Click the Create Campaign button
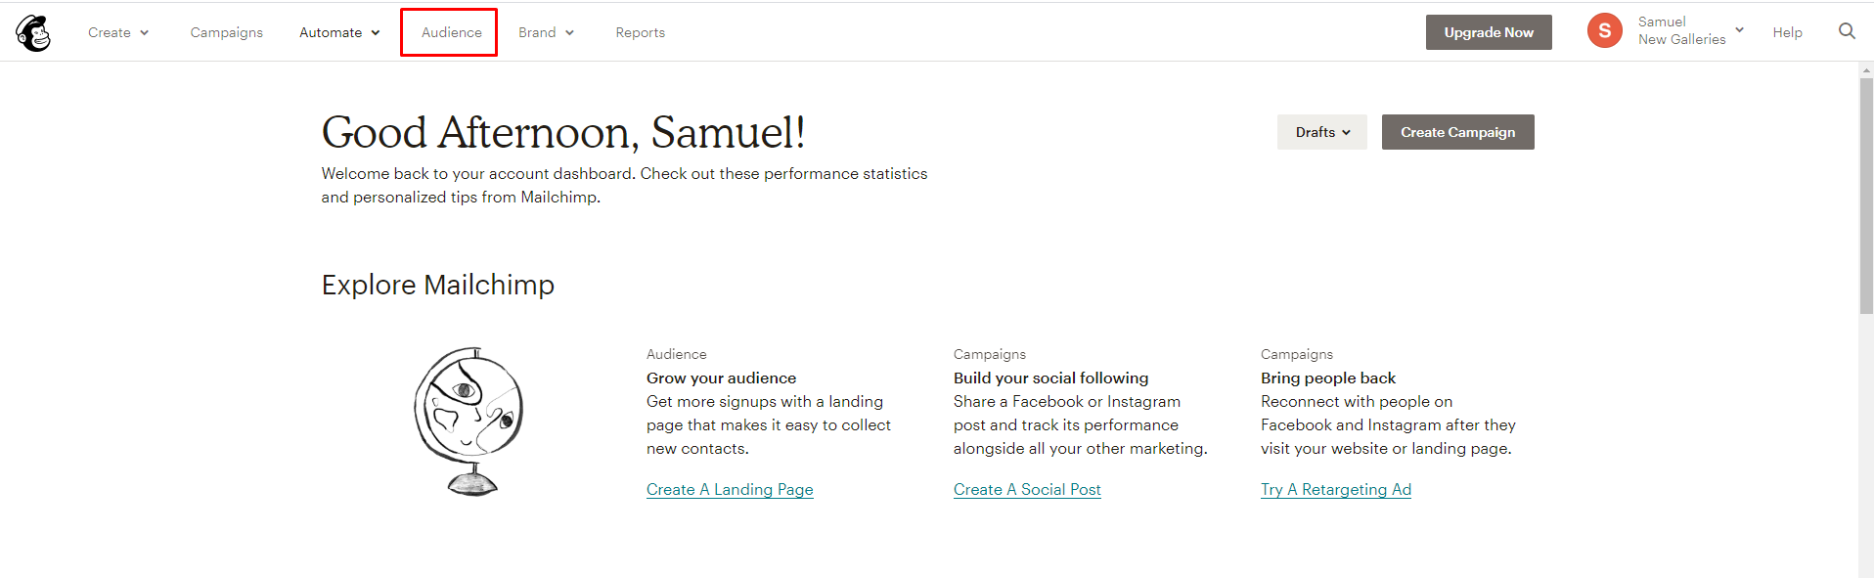The width and height of the screenshot is (1874, 578). 1457,132
